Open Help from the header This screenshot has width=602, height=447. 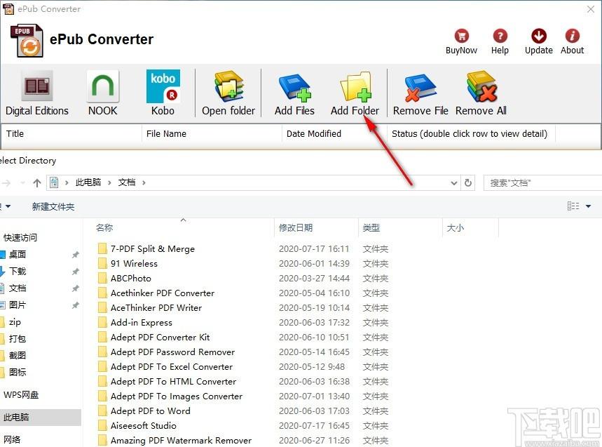[500, 36]
